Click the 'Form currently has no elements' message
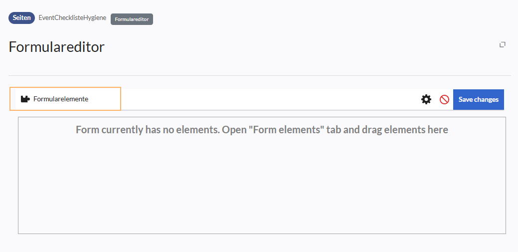518x252 pixels. (x=262, y=129)
